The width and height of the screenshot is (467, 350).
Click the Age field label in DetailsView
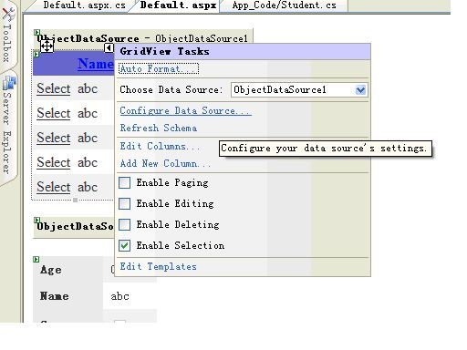[51, 270]
